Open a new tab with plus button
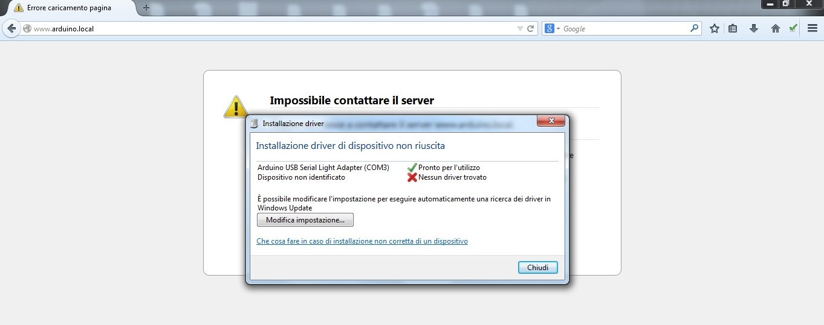 point(146,8)
